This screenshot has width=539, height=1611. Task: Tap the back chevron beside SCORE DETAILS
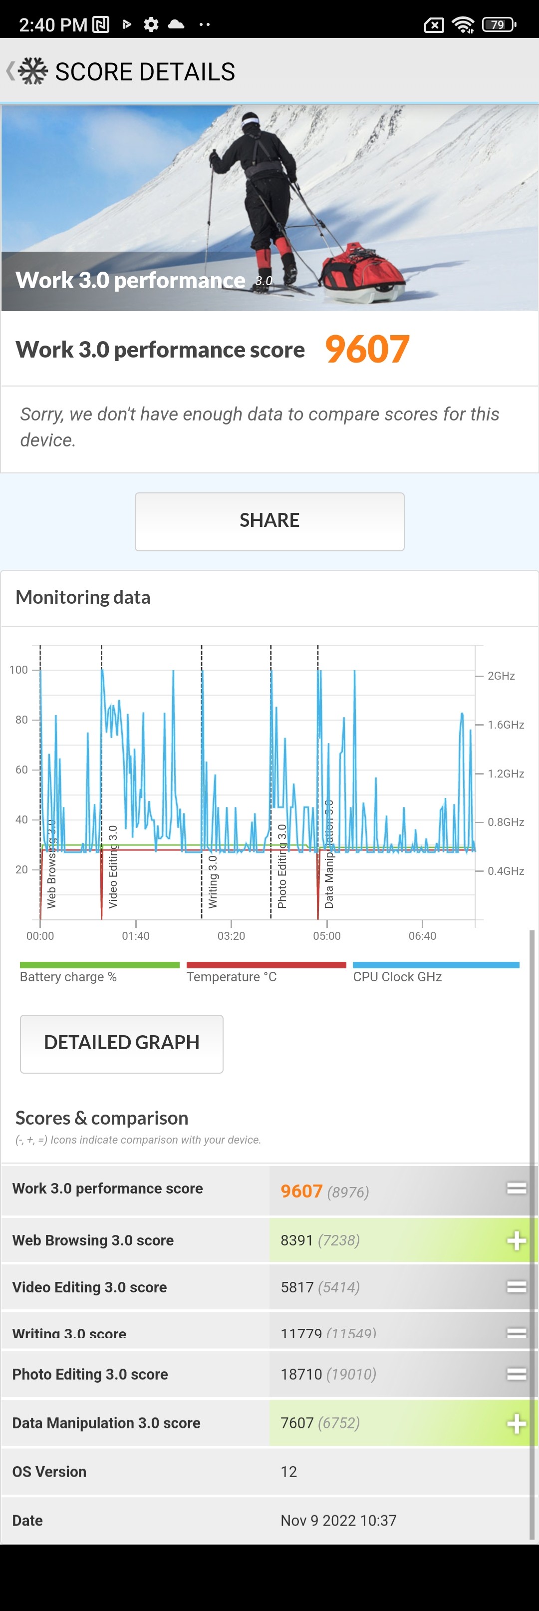click(x=10, y=71)
